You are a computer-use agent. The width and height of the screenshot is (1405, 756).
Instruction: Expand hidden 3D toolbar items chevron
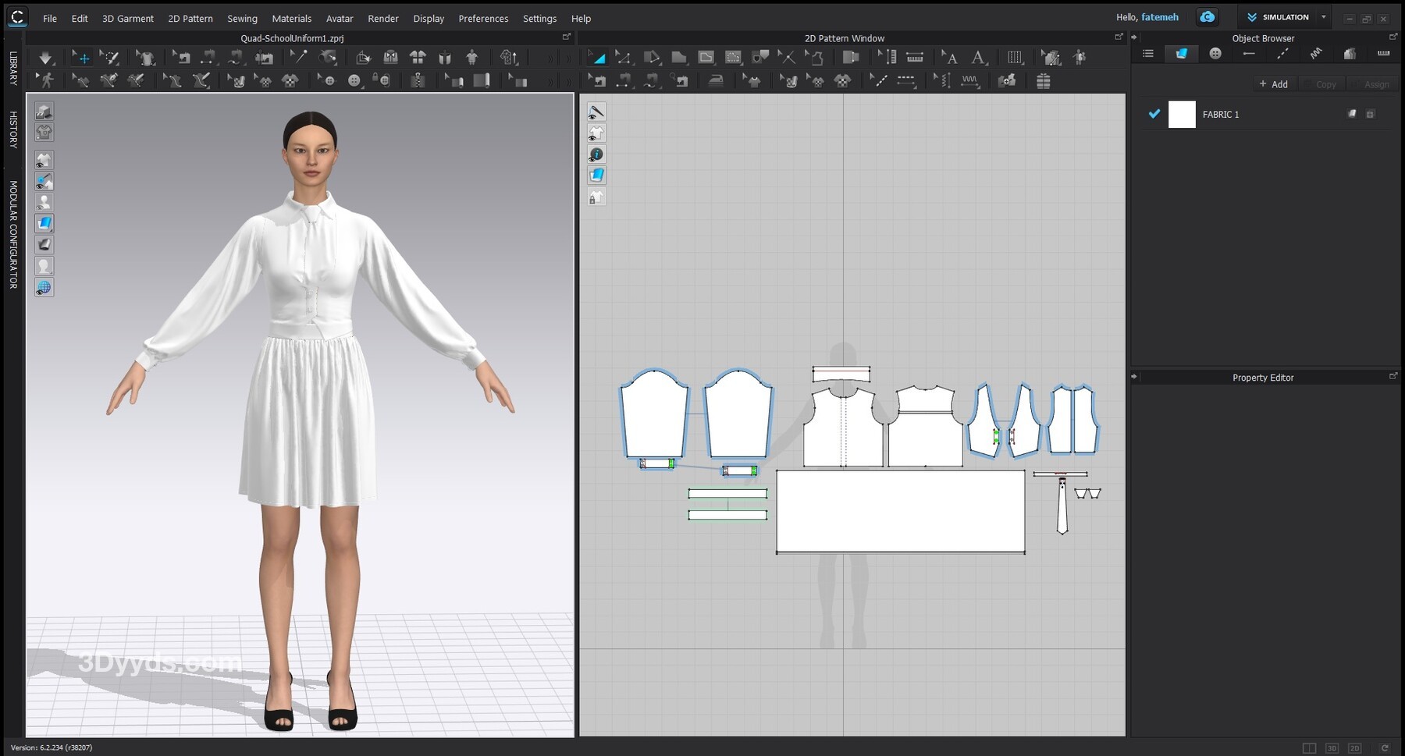(550, 58)
